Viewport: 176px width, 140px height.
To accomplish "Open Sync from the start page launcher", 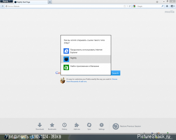I will 89,126.
